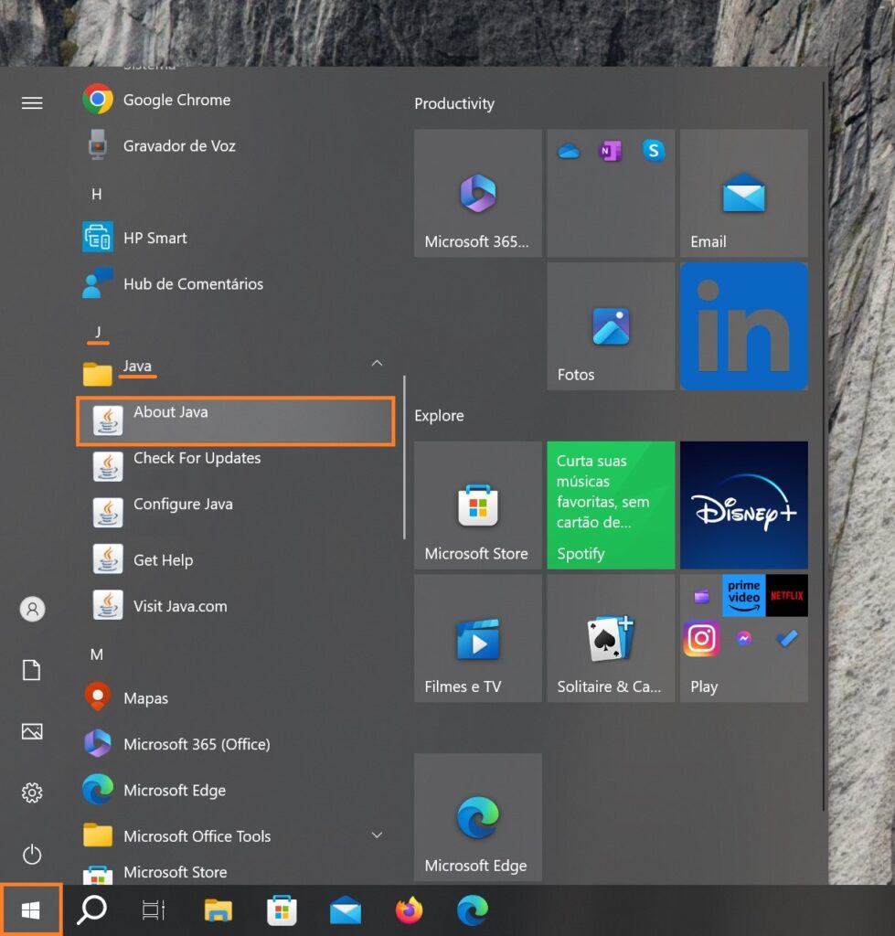Click the Windows Start button

click(31, 910)
